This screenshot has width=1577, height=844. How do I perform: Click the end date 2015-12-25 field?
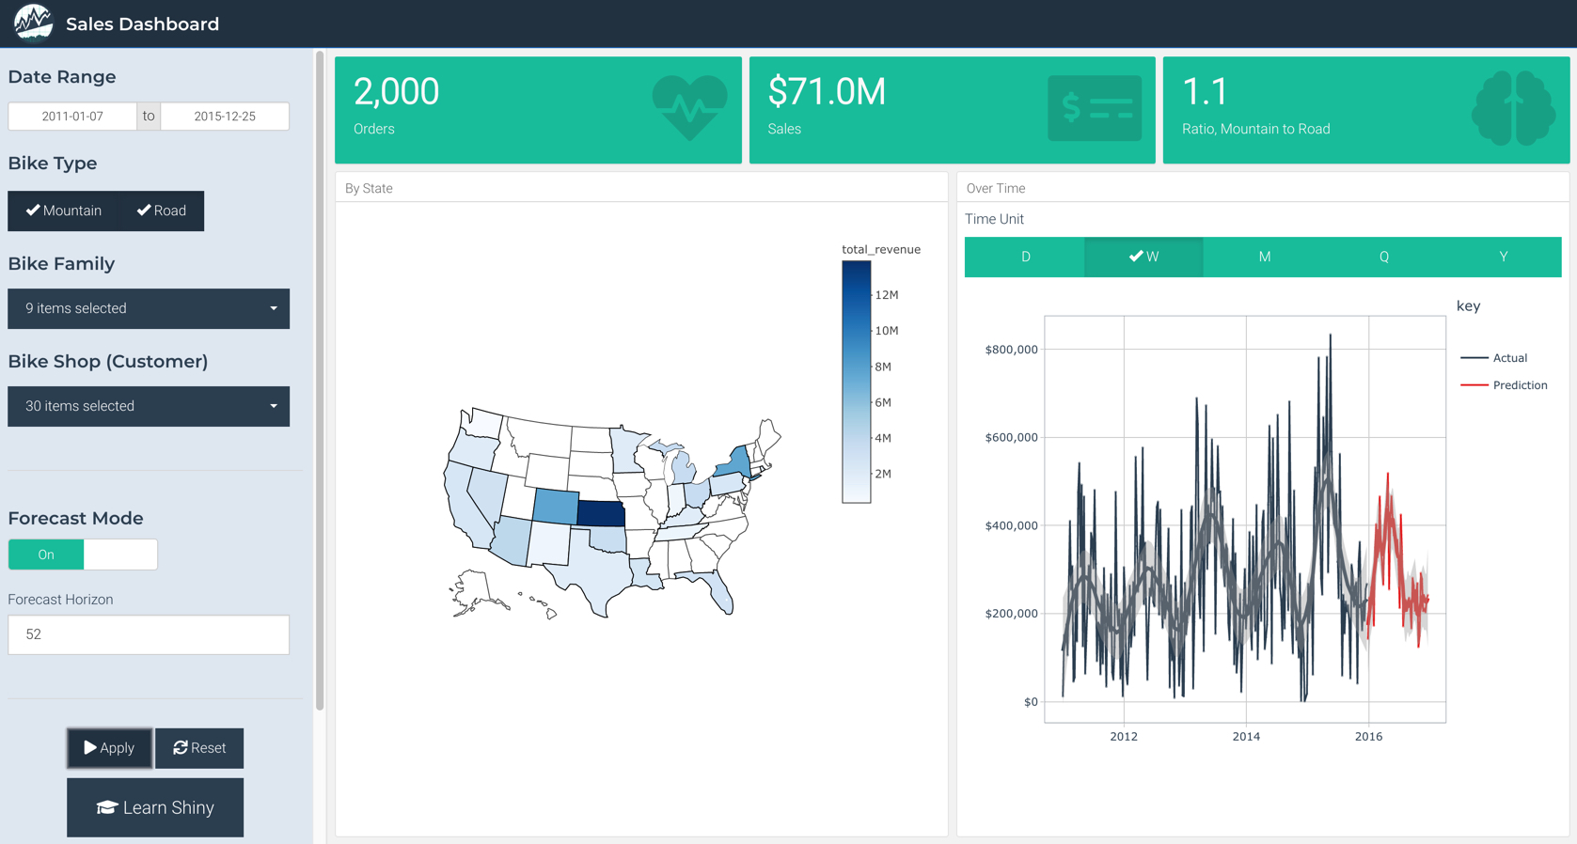(x=225, y=117)
